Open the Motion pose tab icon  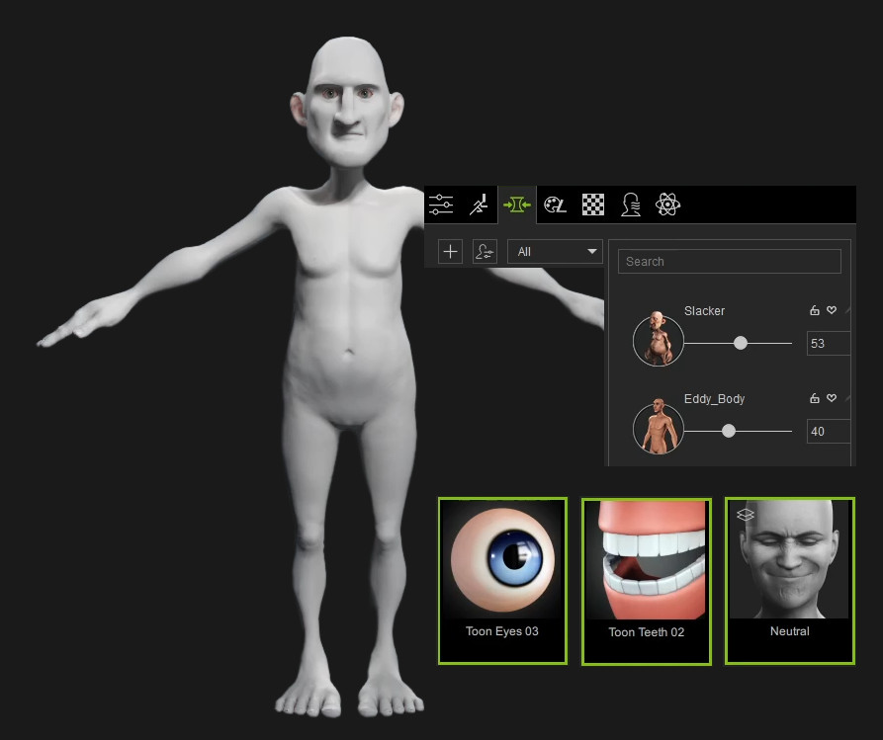click(x=479, y=205)
